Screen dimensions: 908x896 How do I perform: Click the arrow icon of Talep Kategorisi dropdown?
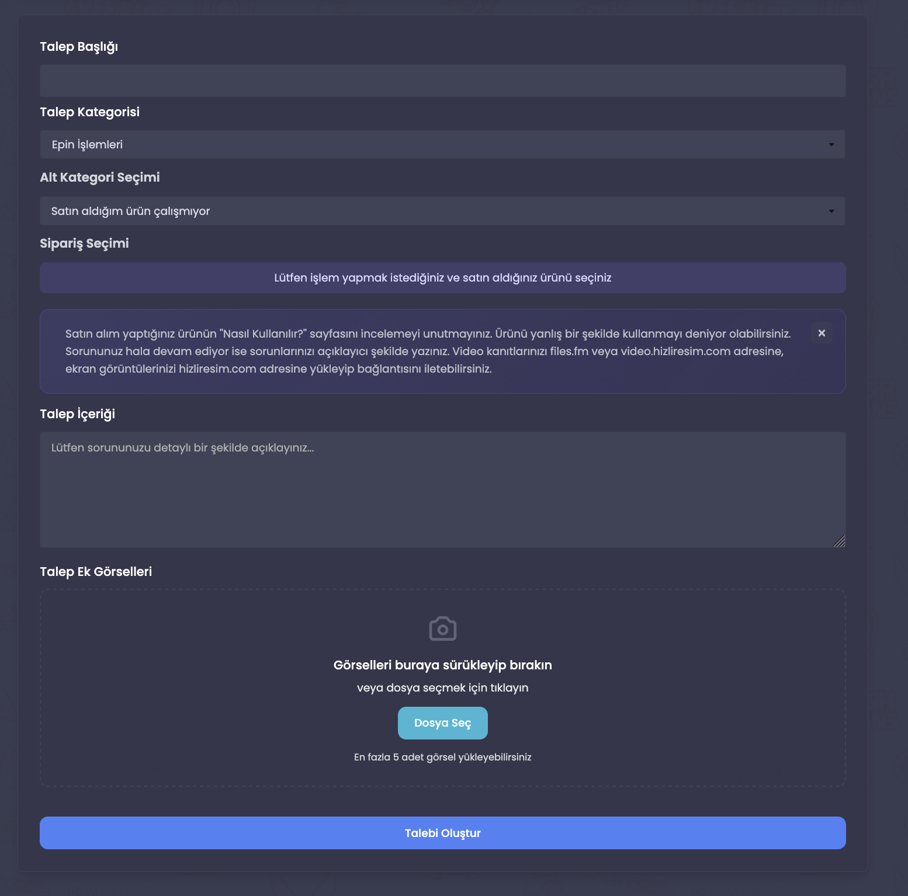click(x=831, y=145)
